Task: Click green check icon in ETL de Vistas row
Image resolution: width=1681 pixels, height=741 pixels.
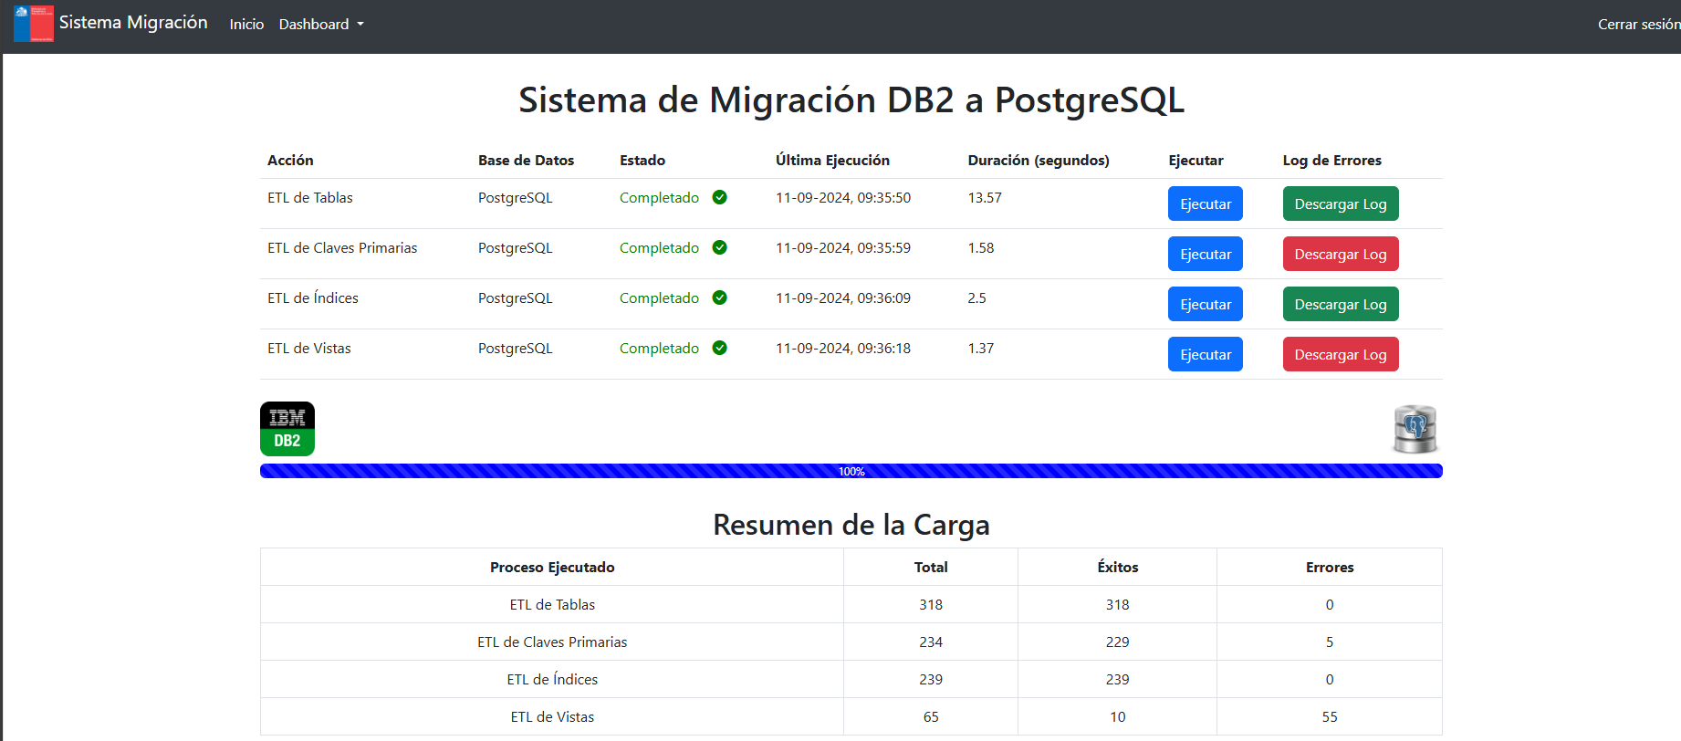Action: pos(720,348)
